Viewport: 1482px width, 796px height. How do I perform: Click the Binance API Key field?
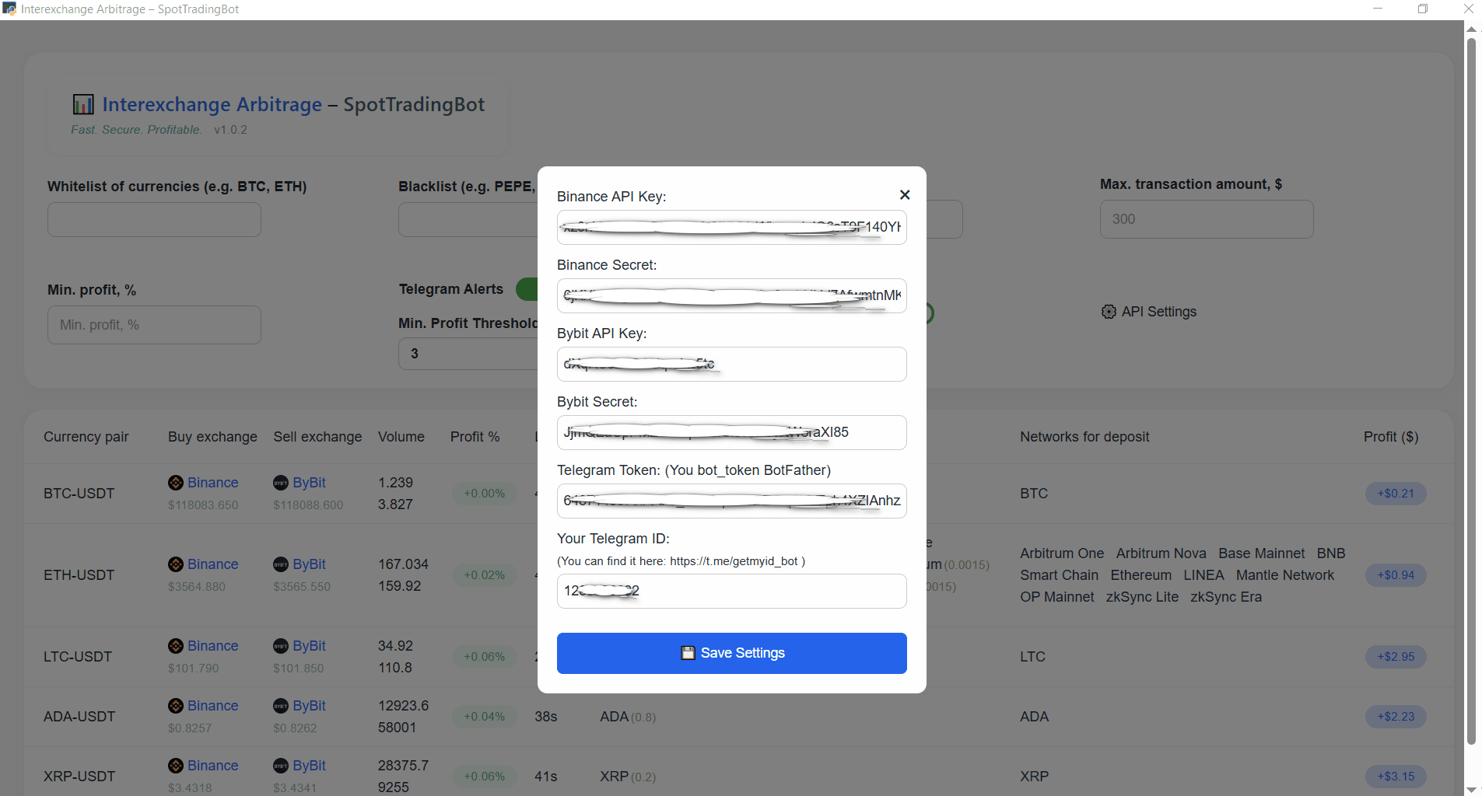[x=731, y=227]
